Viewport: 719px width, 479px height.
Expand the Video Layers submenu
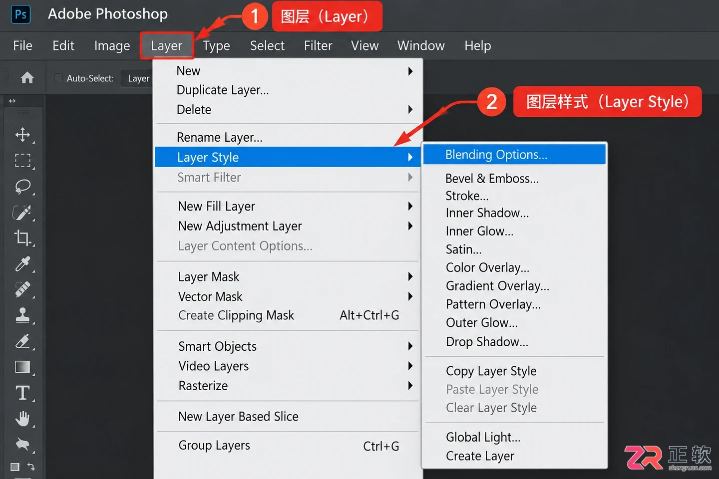click(410, 366)
